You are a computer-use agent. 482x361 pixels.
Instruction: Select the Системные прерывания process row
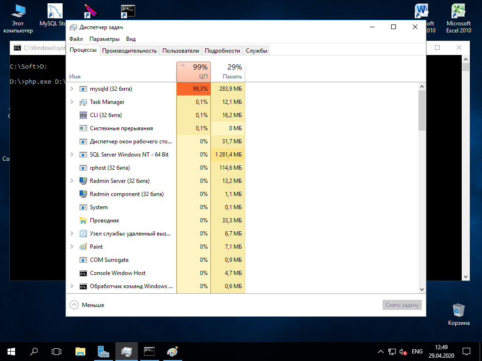pos(155,128)
